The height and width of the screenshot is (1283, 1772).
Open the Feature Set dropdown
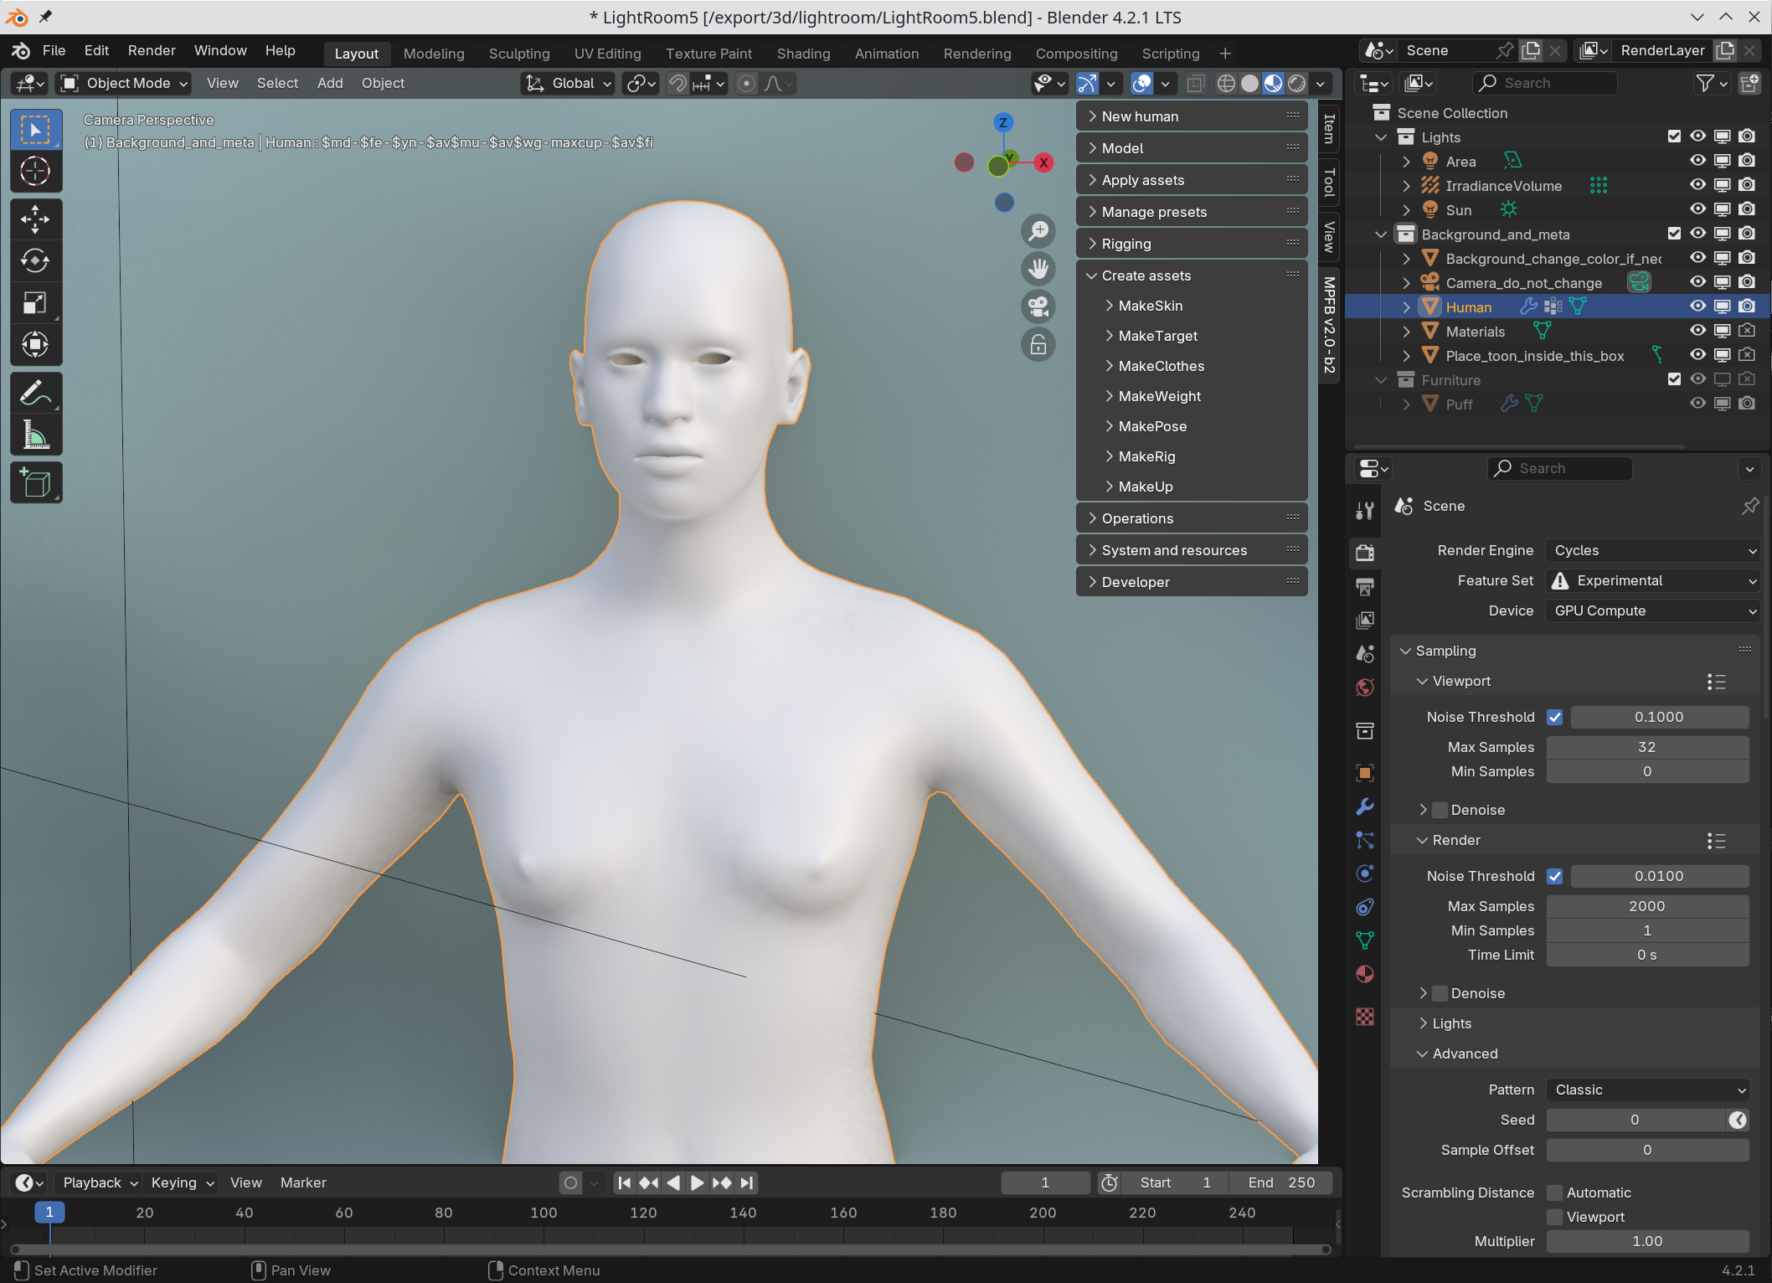[1652, 580]
